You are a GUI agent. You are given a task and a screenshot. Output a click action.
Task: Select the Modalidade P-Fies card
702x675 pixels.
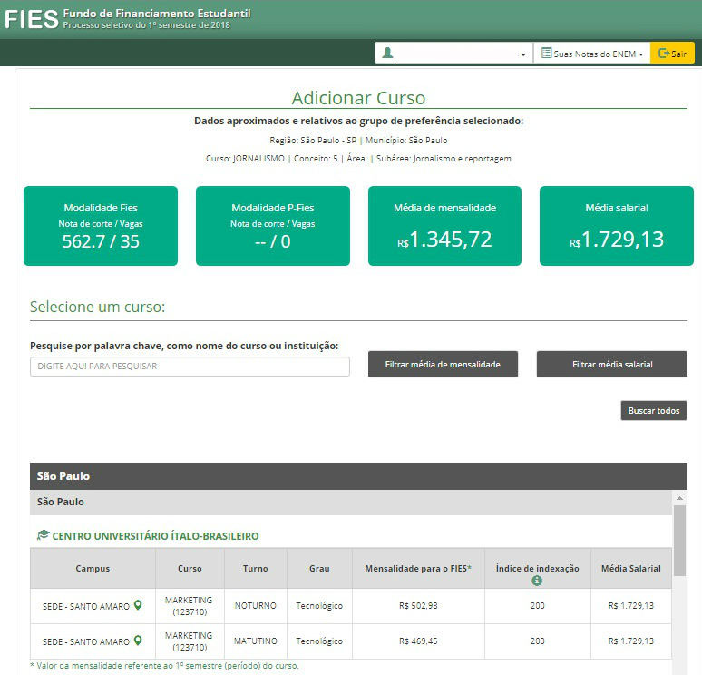coord(273,226)
